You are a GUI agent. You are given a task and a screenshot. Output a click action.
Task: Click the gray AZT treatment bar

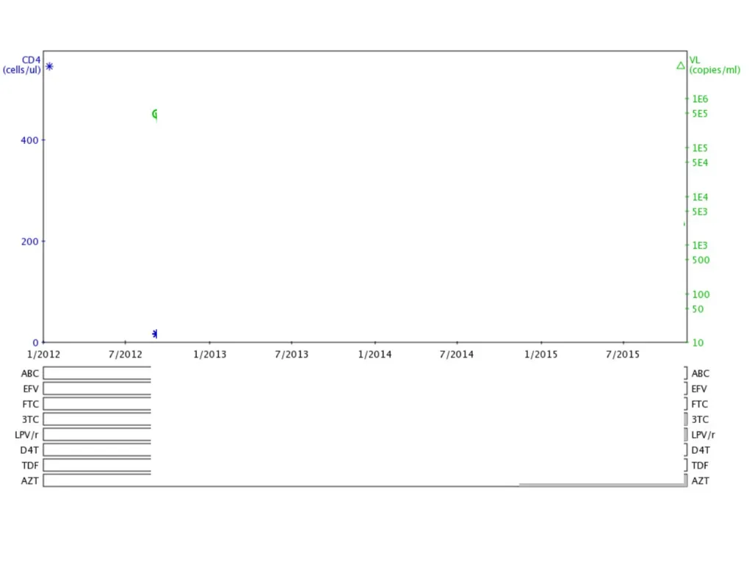pyautogui.click(x=602, y=485)
